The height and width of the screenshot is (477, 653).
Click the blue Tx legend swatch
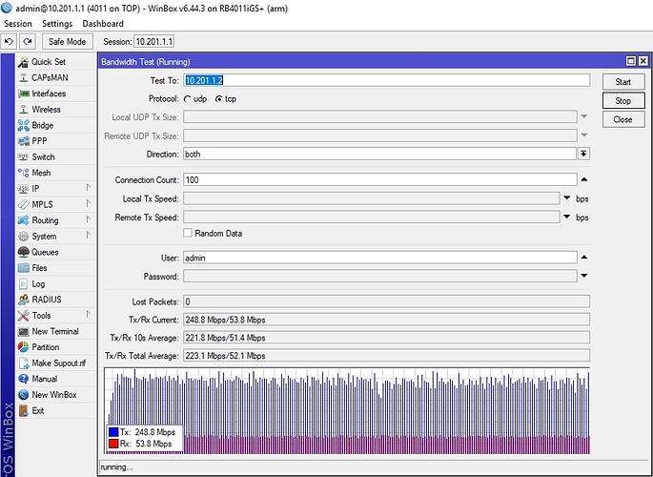coord(112,432)
